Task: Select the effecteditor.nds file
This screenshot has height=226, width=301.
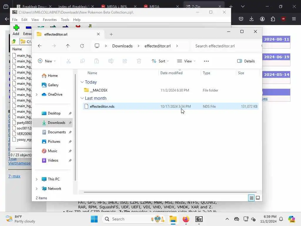Action: pos(171,106)
